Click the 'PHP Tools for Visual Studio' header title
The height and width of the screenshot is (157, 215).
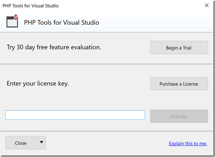click(61, 22)
